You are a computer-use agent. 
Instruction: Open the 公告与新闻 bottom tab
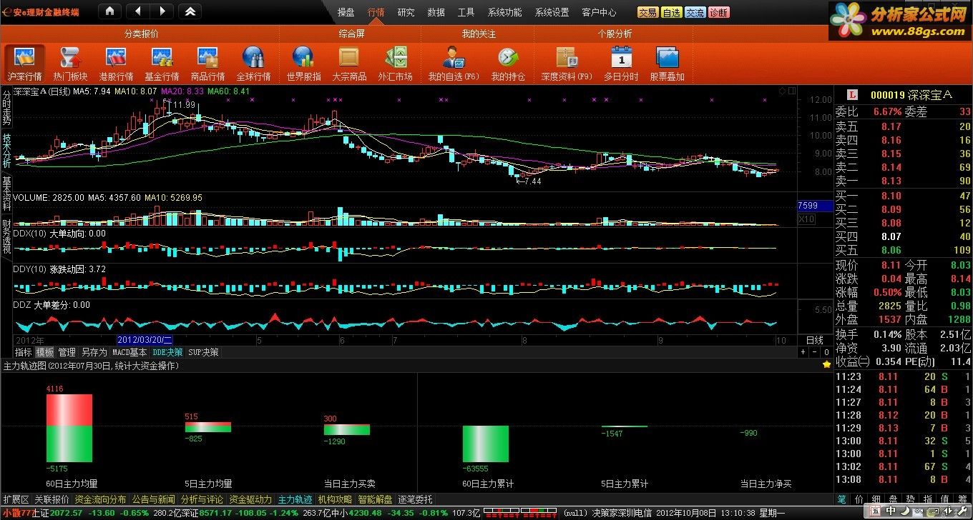(x=153, y=499)
